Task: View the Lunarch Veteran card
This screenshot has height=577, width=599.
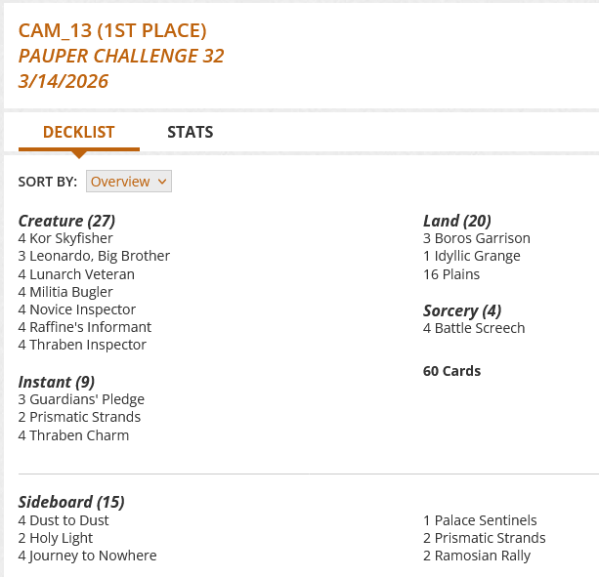Action: [82, 274]
